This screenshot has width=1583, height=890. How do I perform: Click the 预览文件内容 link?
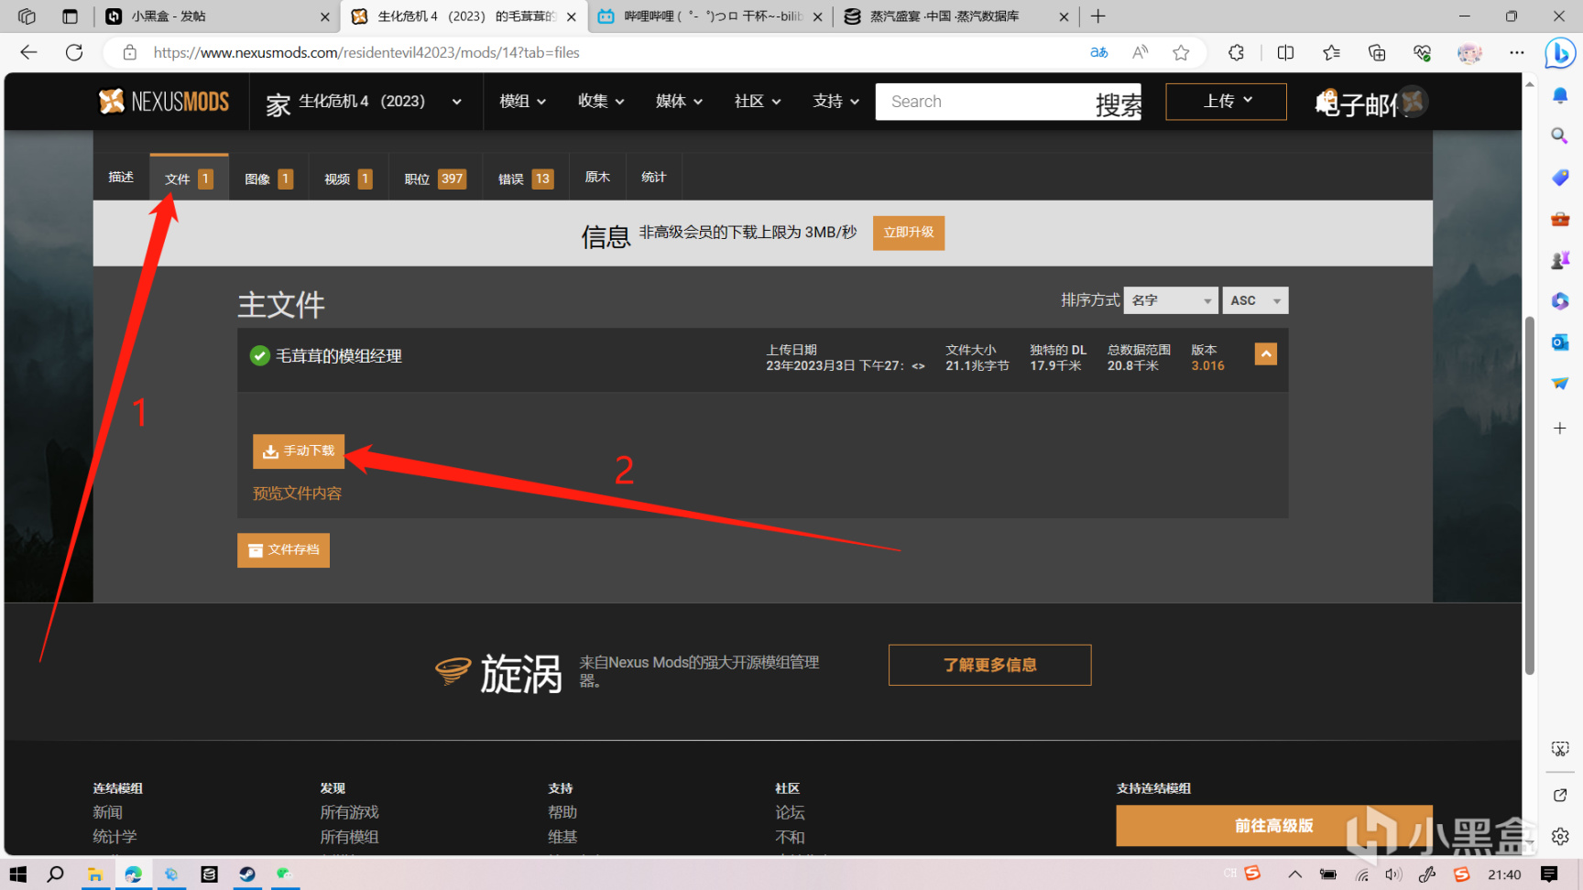tap(297, 494)
